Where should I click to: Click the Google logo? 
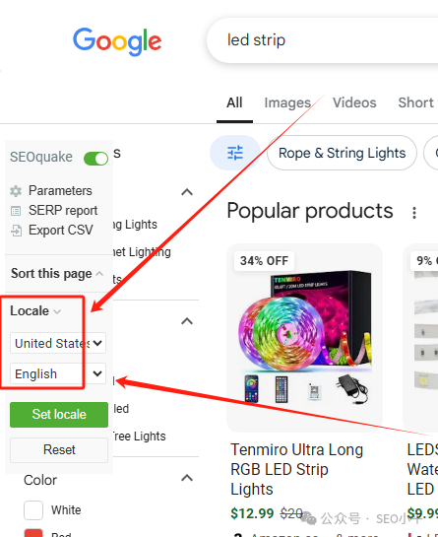coord(117,41)
